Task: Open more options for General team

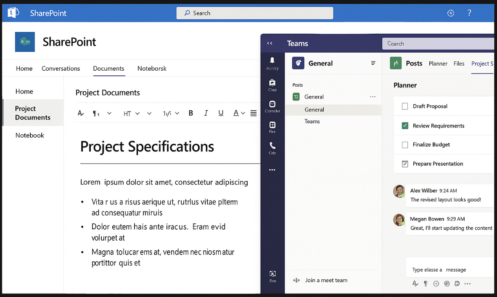Action: click(x=373, y=97)
